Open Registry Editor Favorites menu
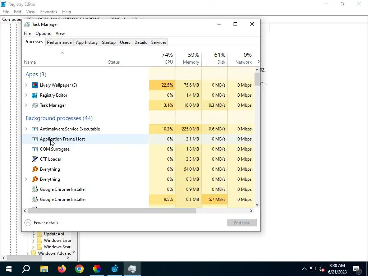 49,12
